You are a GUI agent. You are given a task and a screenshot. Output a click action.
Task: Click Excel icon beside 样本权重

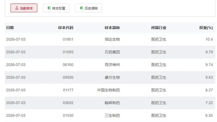coord(49,8)
